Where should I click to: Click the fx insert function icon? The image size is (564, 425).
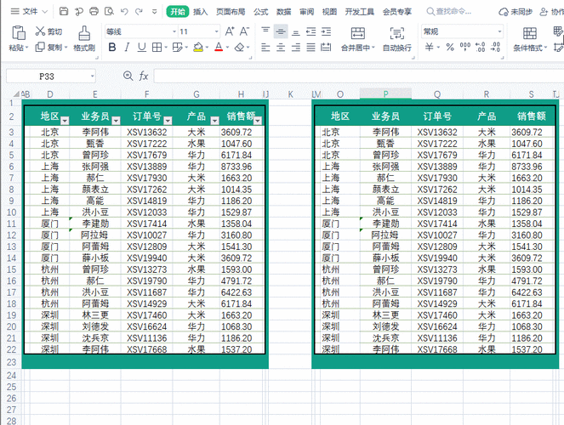click(x=144, y=76)
